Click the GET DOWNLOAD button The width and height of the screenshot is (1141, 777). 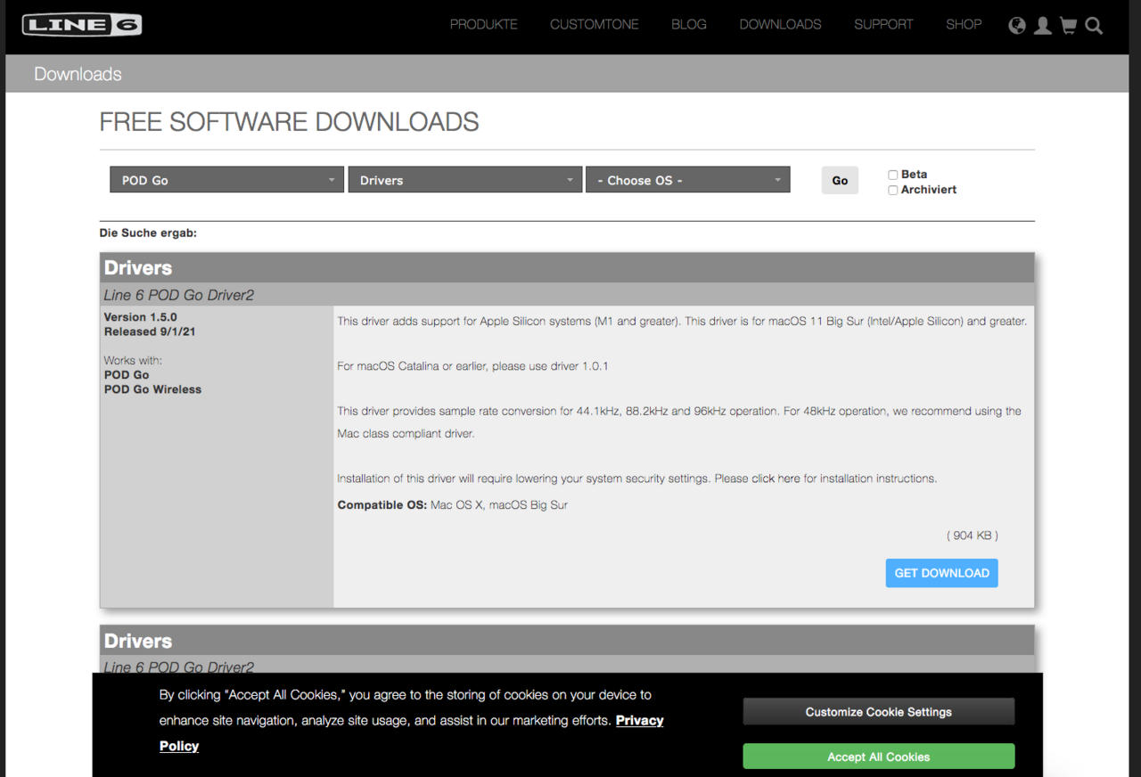(x=941, y=573)
